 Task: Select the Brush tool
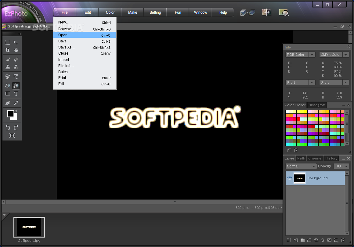[8, 59]
